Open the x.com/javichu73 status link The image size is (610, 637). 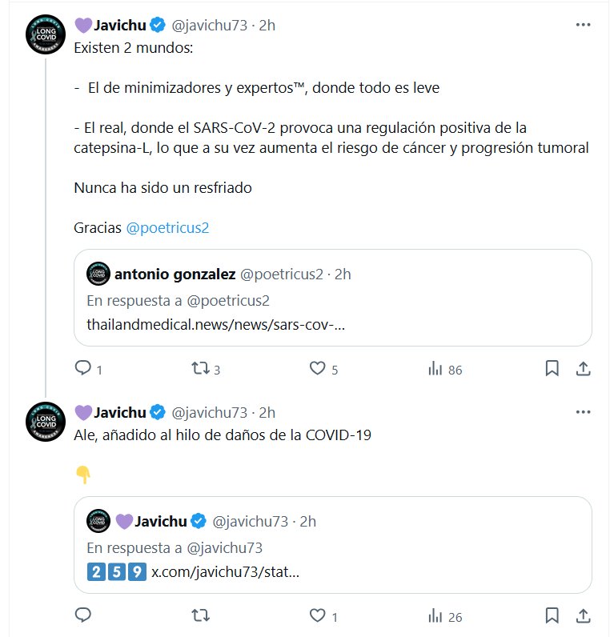click(225, 573)
